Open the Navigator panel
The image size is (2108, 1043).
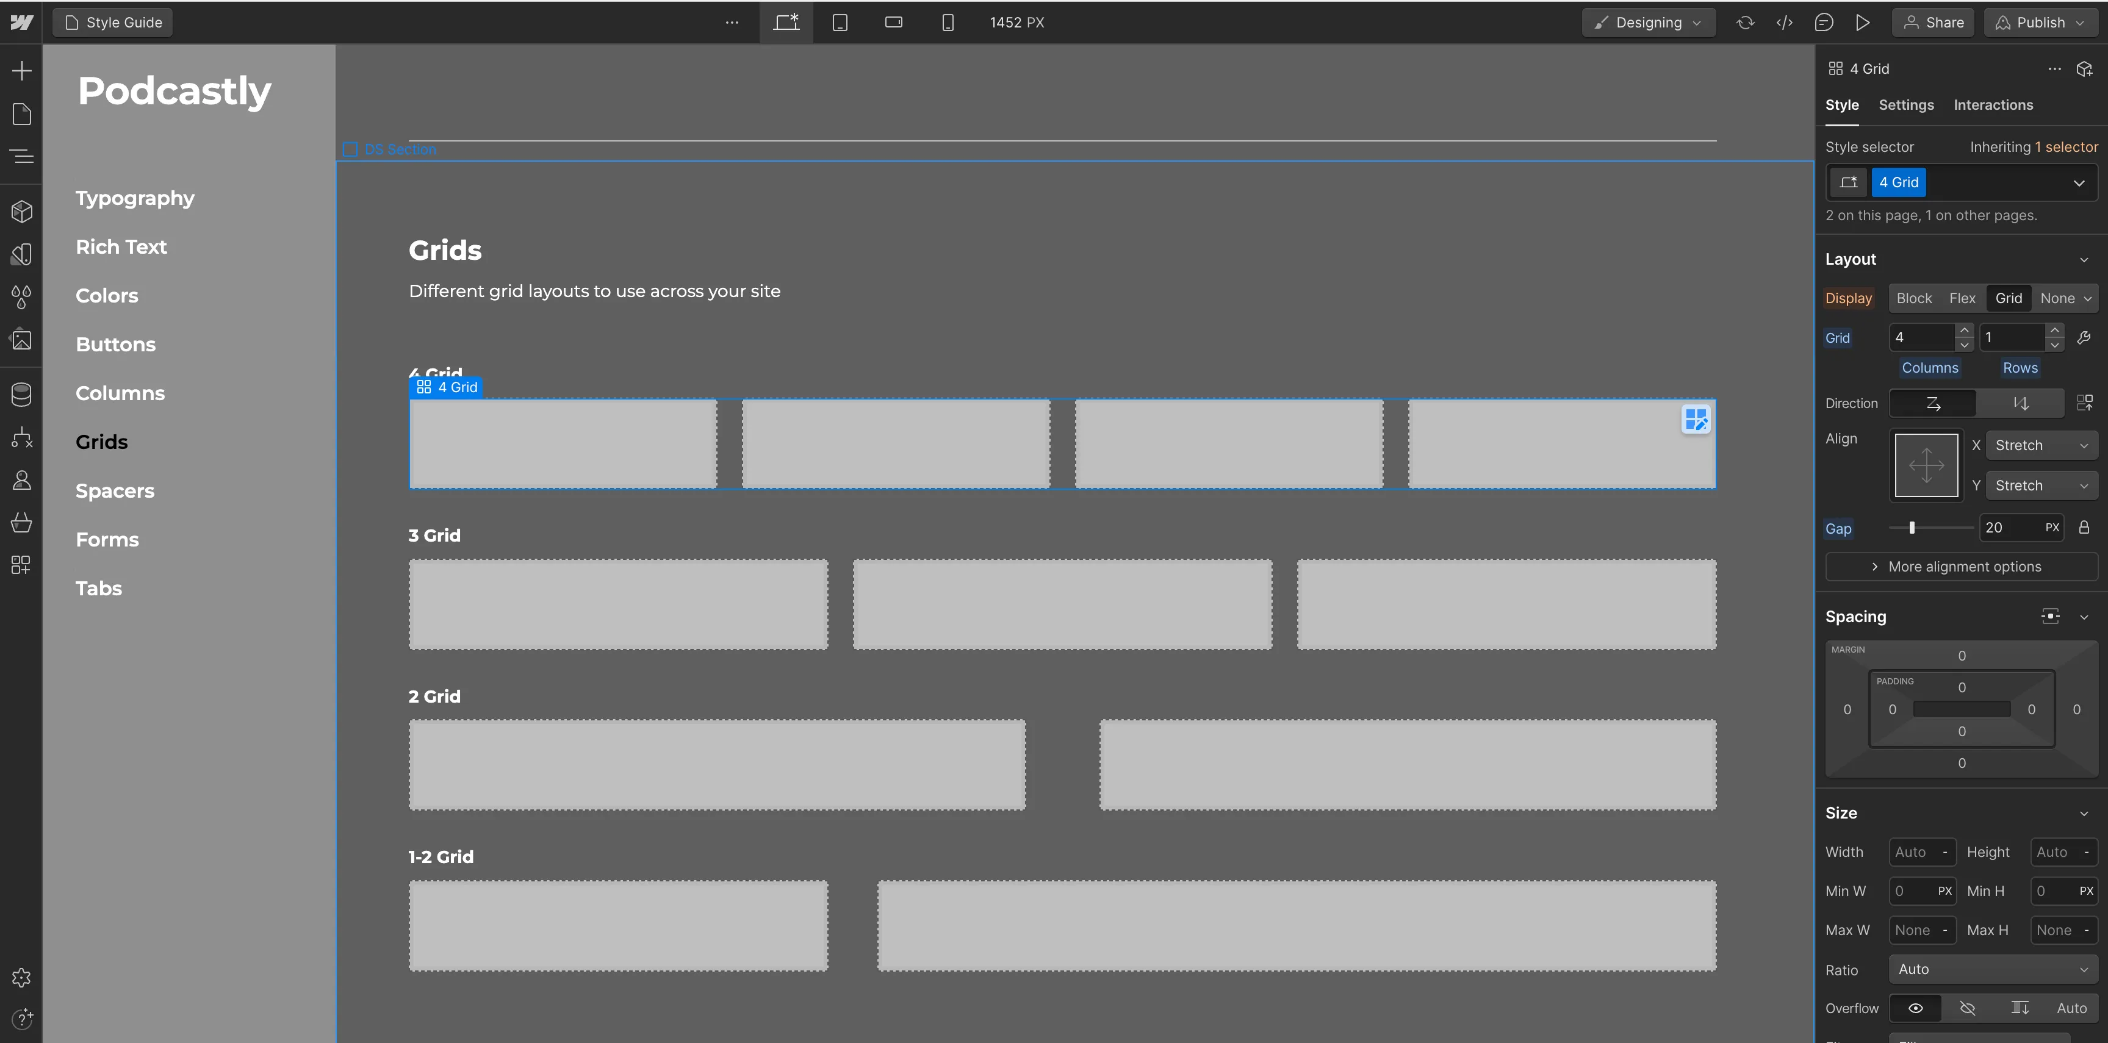coord(22,156)
